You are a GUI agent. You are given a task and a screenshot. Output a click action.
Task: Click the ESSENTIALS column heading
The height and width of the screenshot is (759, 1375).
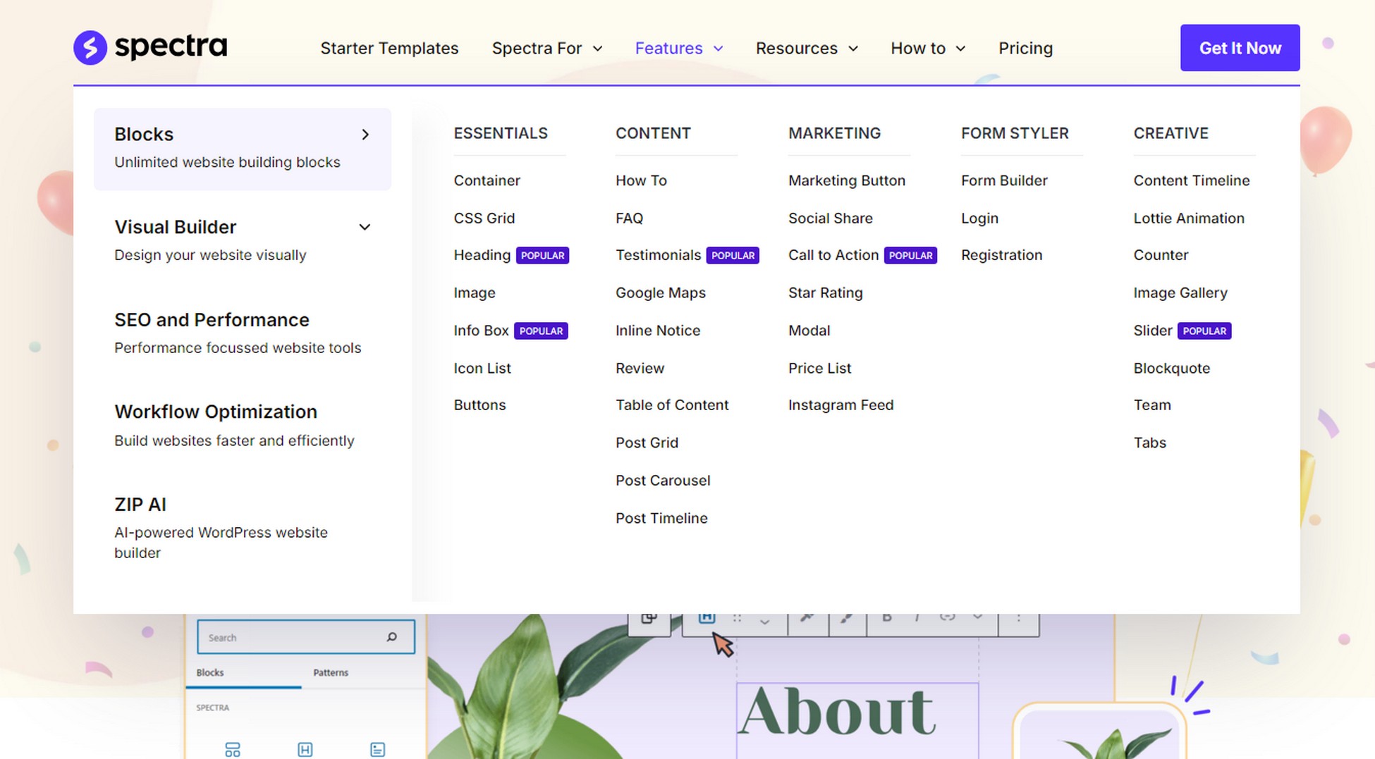pyautogui.click(x=500, y=133)
